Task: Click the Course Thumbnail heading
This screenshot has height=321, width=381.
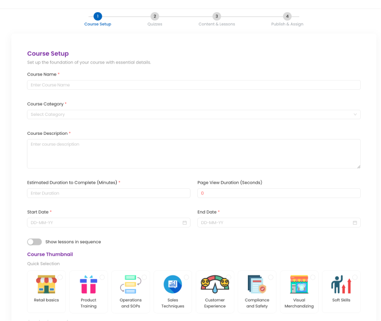Action: point(50,254)
